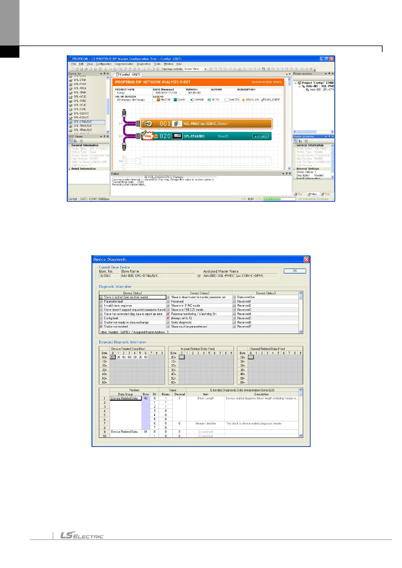Toggle 'Config fault' checkbox
Image resolution: width=402 pixels, height=568 pixels.
(101, 318)
